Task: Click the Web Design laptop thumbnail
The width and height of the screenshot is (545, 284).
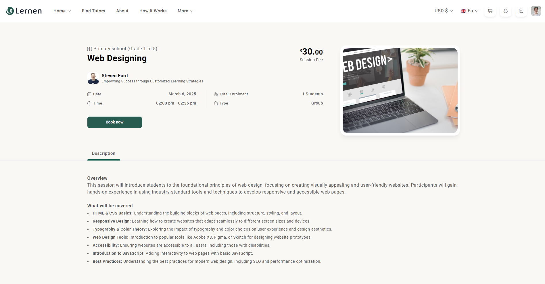Action: tap(400, 90)
